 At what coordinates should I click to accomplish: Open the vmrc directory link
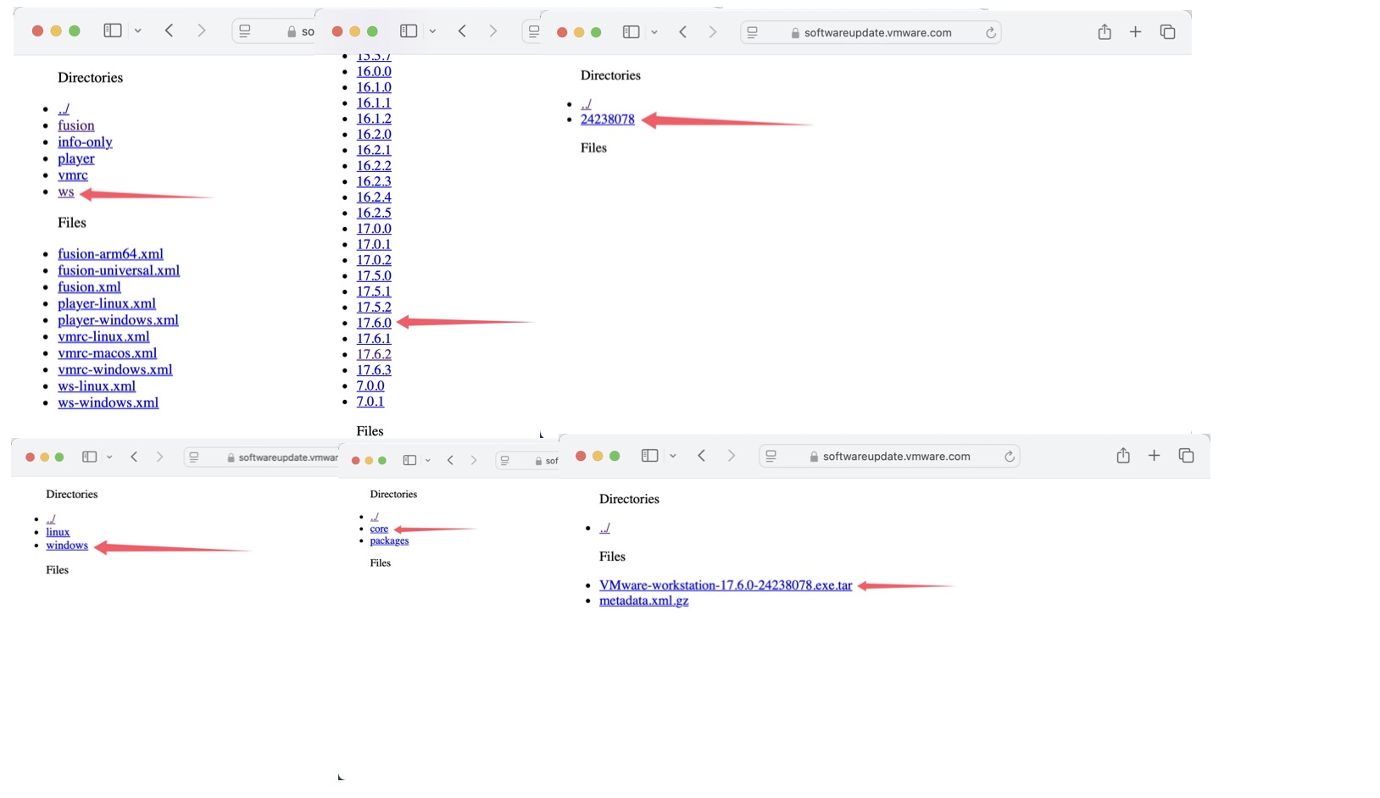73,175
